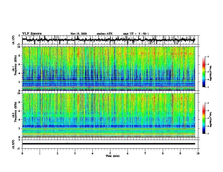Click the ch.1 colorbar log(PSD) label
This screenshot has width=223, height=172.
pos(211,73)
